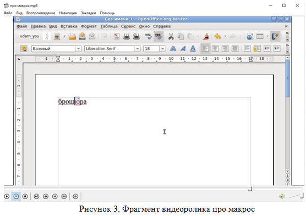Click the Play button in the video player

click(7, 196)
